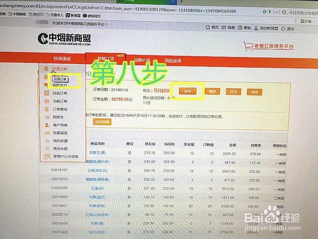
Task: Open 目录订单 in the quick channel menu
Action: point(59,69)
